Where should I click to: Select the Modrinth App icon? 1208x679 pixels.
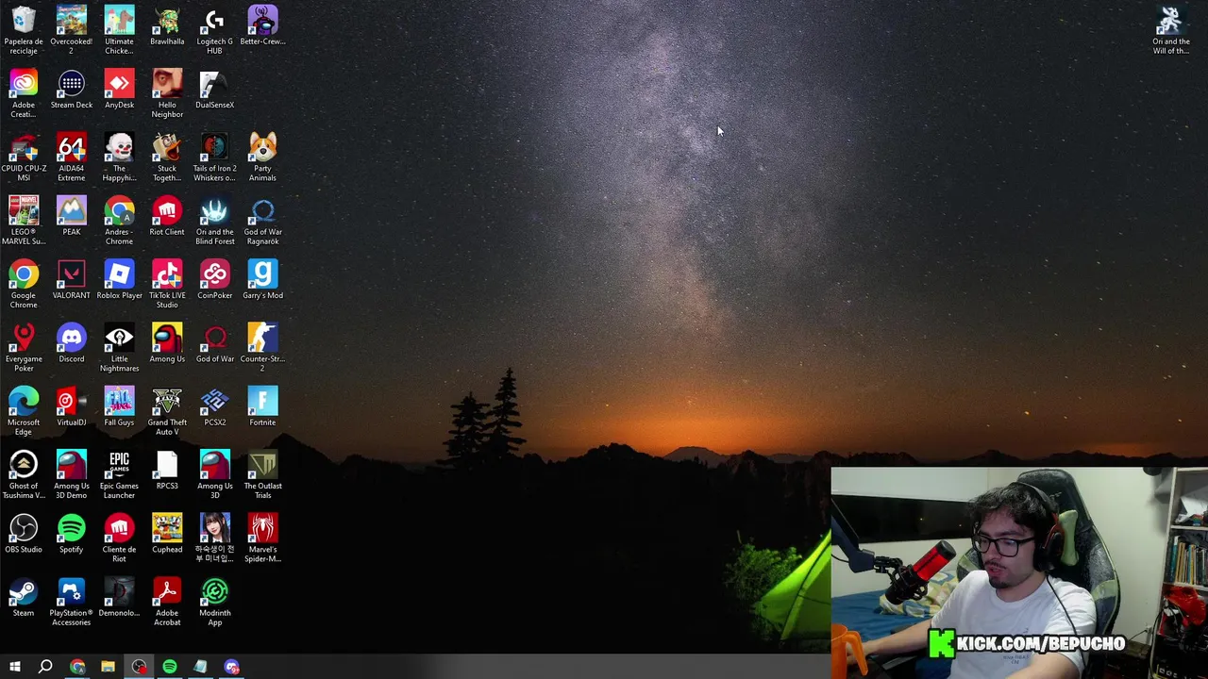[214, 601]
